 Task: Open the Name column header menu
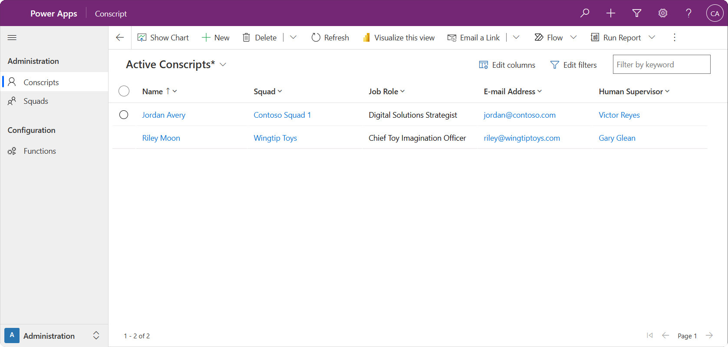pos(160,92)
